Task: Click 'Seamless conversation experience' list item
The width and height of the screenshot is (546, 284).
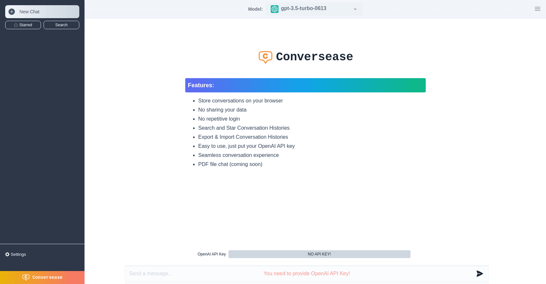Action: (239, 155)
